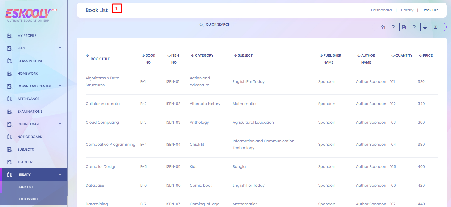Sort table by the Price column
The image size is (451, 207).
coord(427,55)
